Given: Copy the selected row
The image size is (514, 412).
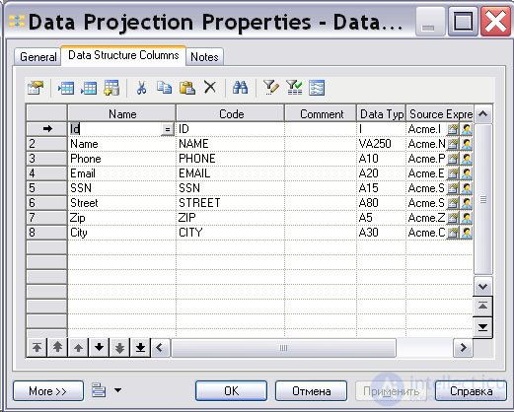Looking at the screenshot, I should tap(164, 88).
